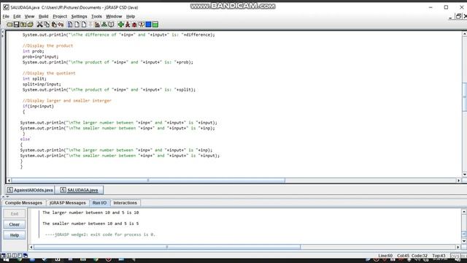This screenshot has height=263, width=467.
Task: Click the editor vertical scrollbar up arrow
Action: (x=464, y=34)
